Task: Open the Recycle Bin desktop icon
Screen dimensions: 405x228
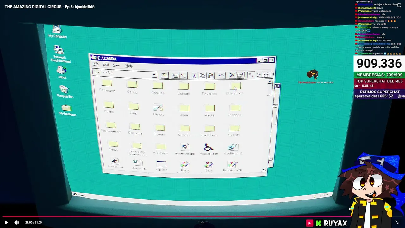Action: [x=65, y=92]
